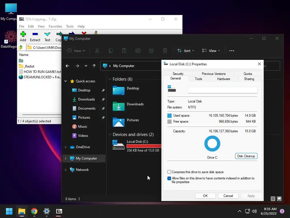Switch to Security tab in Properties
This screenshot has height=218, width=290.
click(x=178, y=74)
